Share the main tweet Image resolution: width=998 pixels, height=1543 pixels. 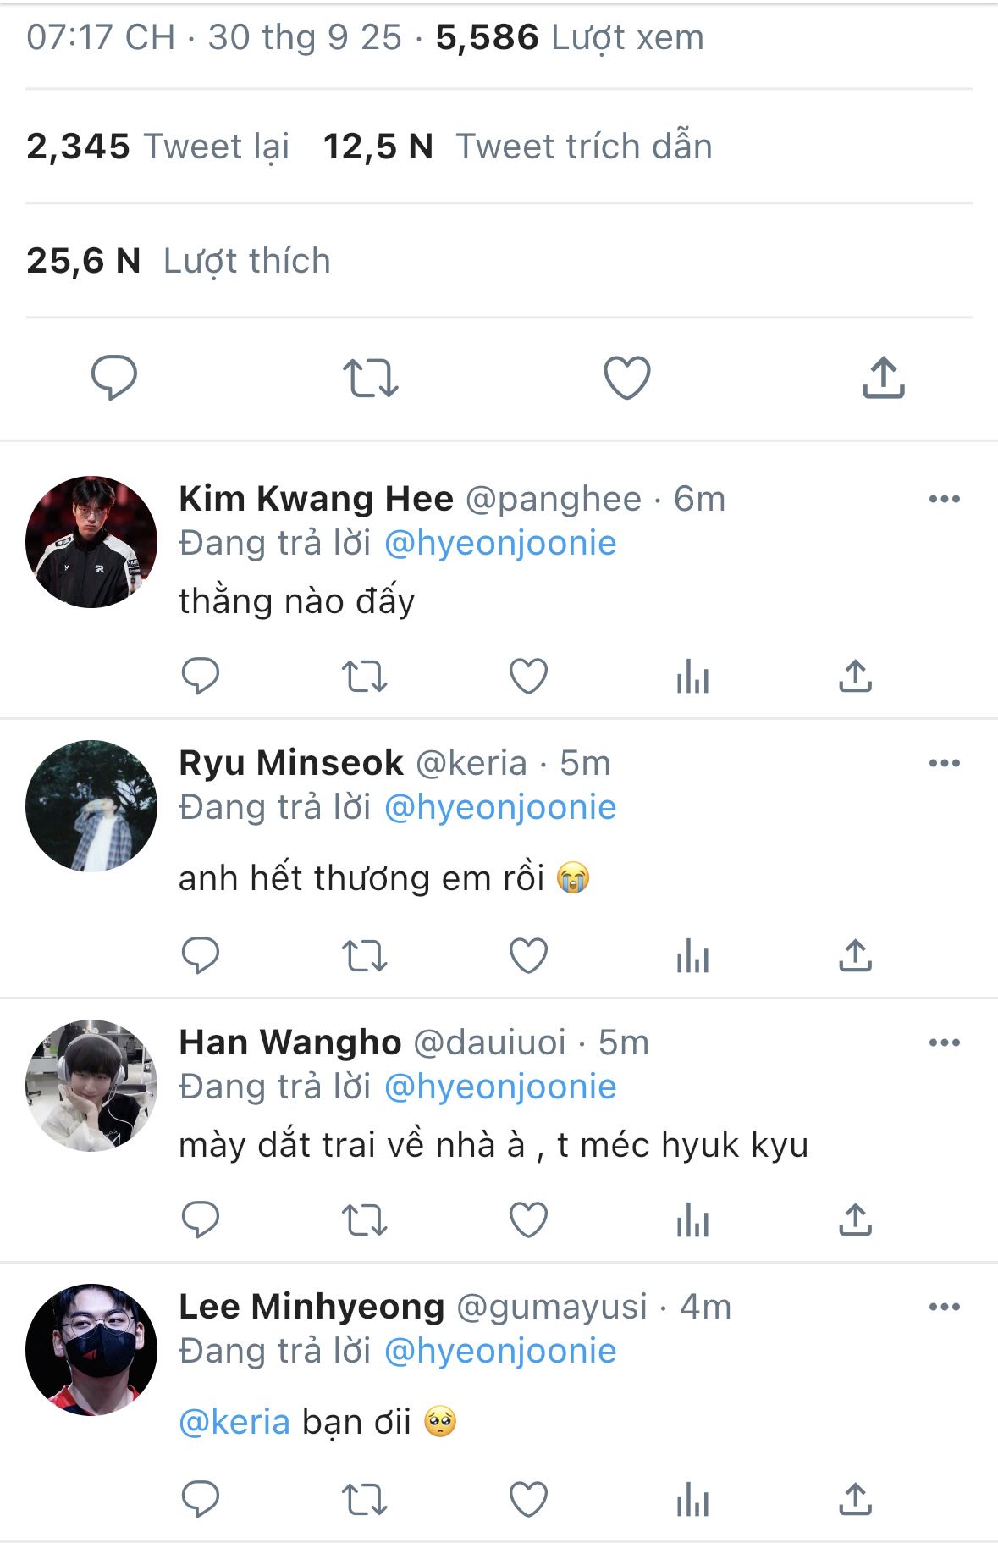tap(883, 378)
